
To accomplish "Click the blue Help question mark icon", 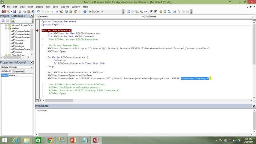I will tap(85, 12).
